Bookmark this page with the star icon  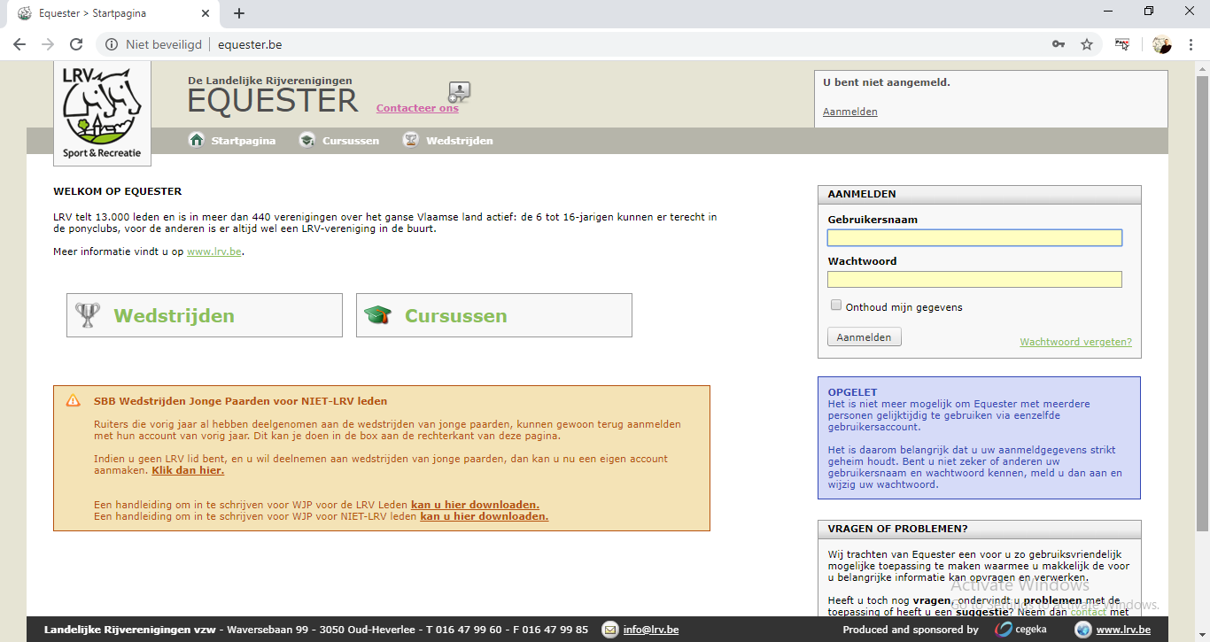1087,44
